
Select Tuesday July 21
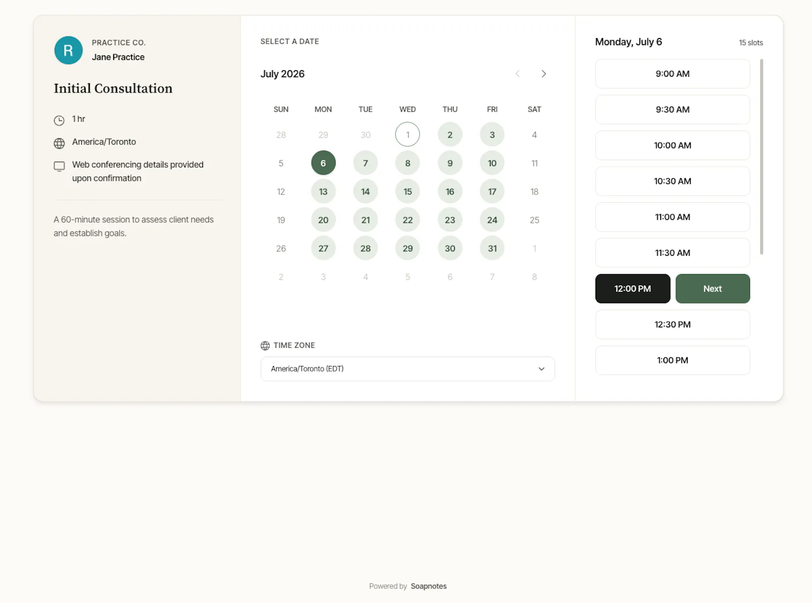point(365,220)
